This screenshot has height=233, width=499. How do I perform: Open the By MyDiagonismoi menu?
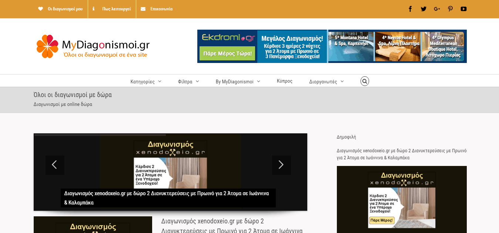(x=238, y=81)
